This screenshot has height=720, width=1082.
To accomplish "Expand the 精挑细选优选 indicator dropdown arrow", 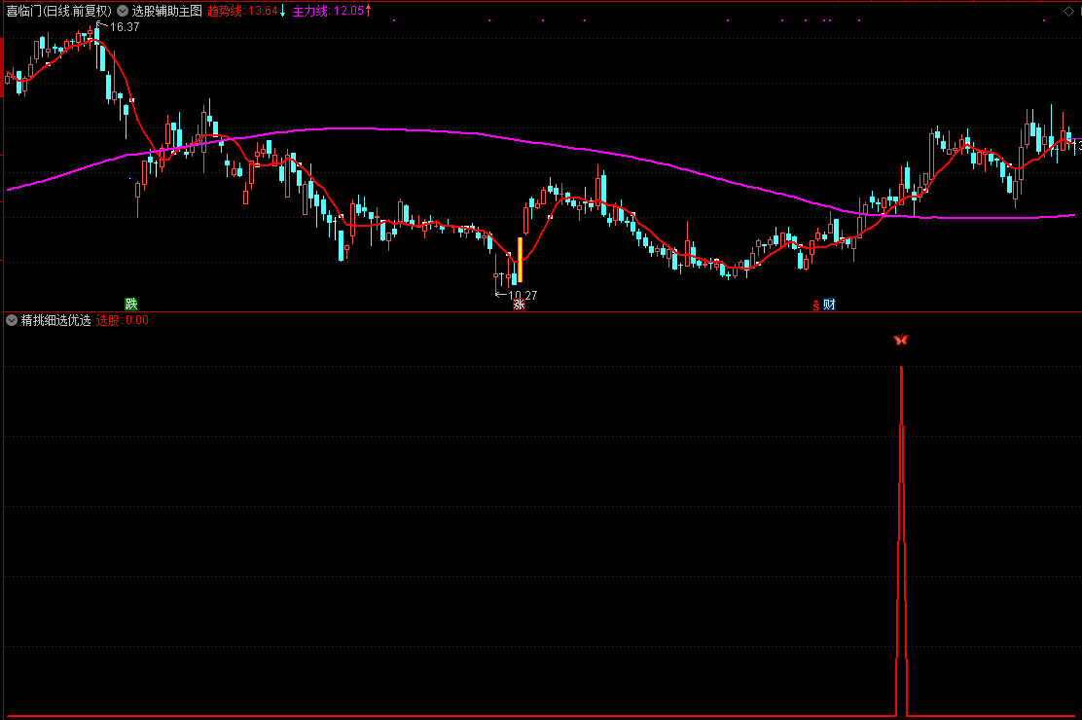I will (11, 320).
